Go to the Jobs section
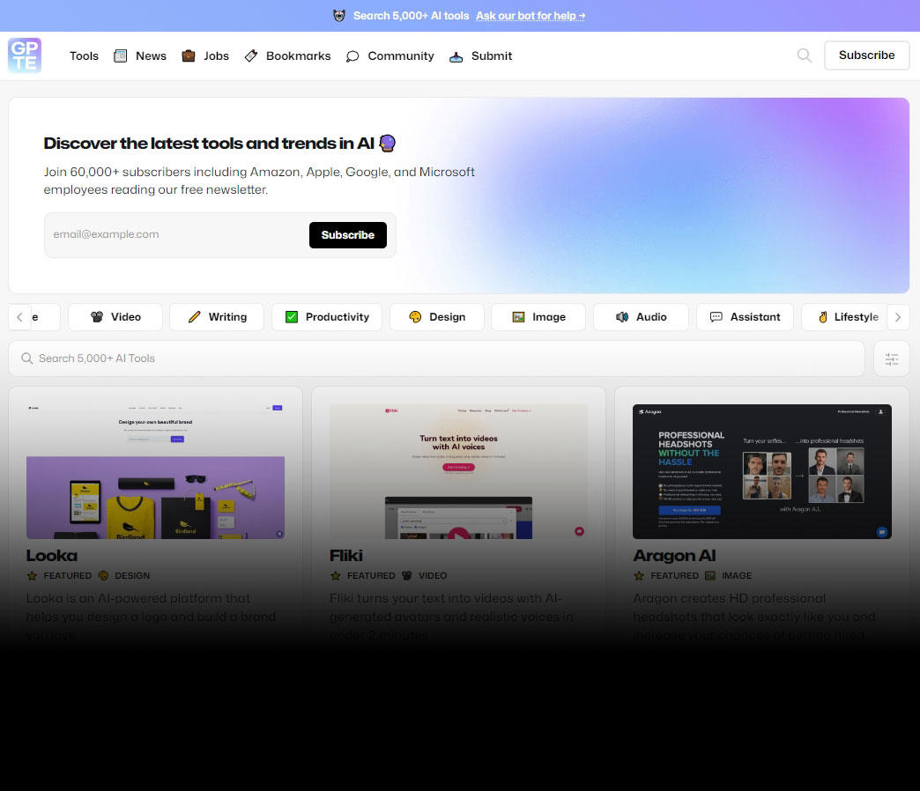The image size is (920, 791). point(204,55)
